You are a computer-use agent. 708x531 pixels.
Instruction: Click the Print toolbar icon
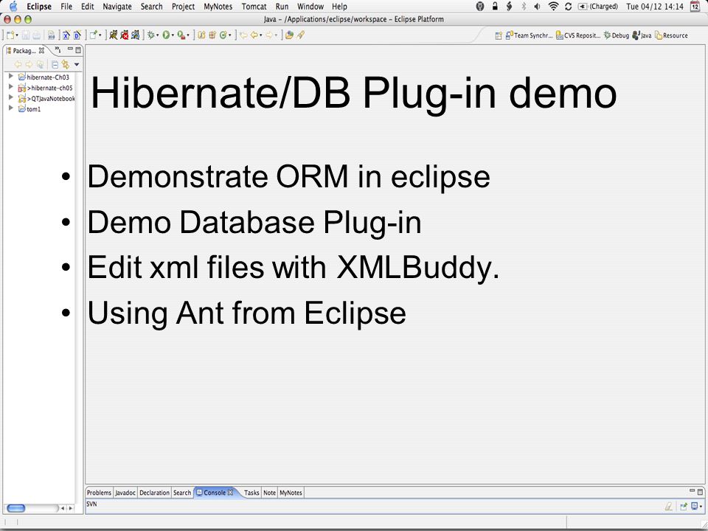pyautogui.click(x=37, y=35)
